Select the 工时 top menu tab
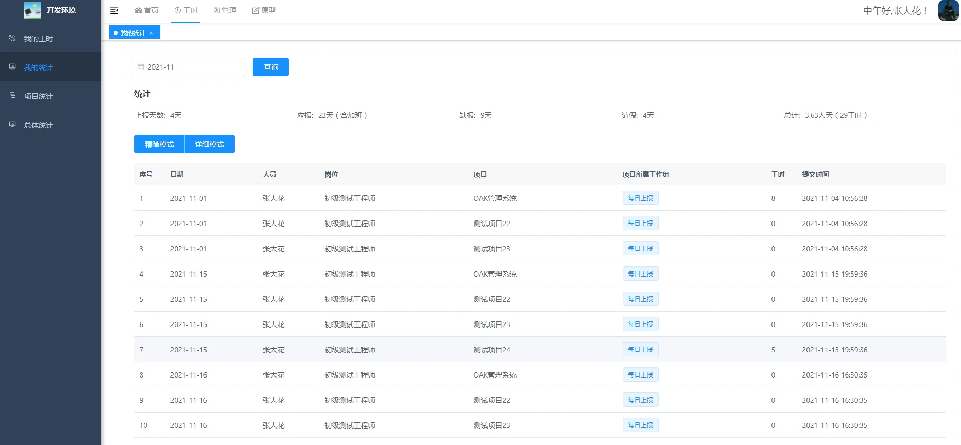The height and width of the screenshot is (445, 961). [186, 10]
